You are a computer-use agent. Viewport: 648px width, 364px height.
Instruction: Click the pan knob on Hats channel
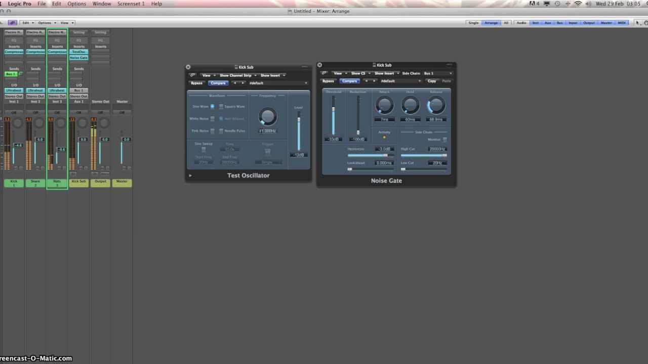pos(61,123)
